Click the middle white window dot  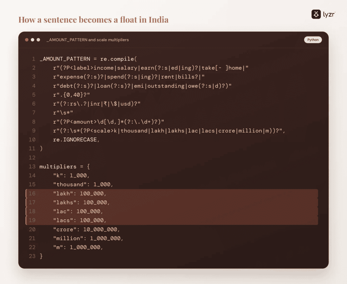click(x=33, y=40)
